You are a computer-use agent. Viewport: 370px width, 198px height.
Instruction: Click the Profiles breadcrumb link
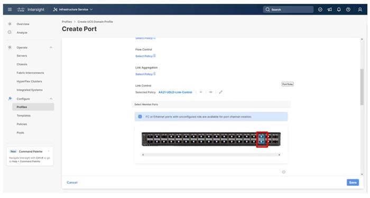click(x=67, y=22)
